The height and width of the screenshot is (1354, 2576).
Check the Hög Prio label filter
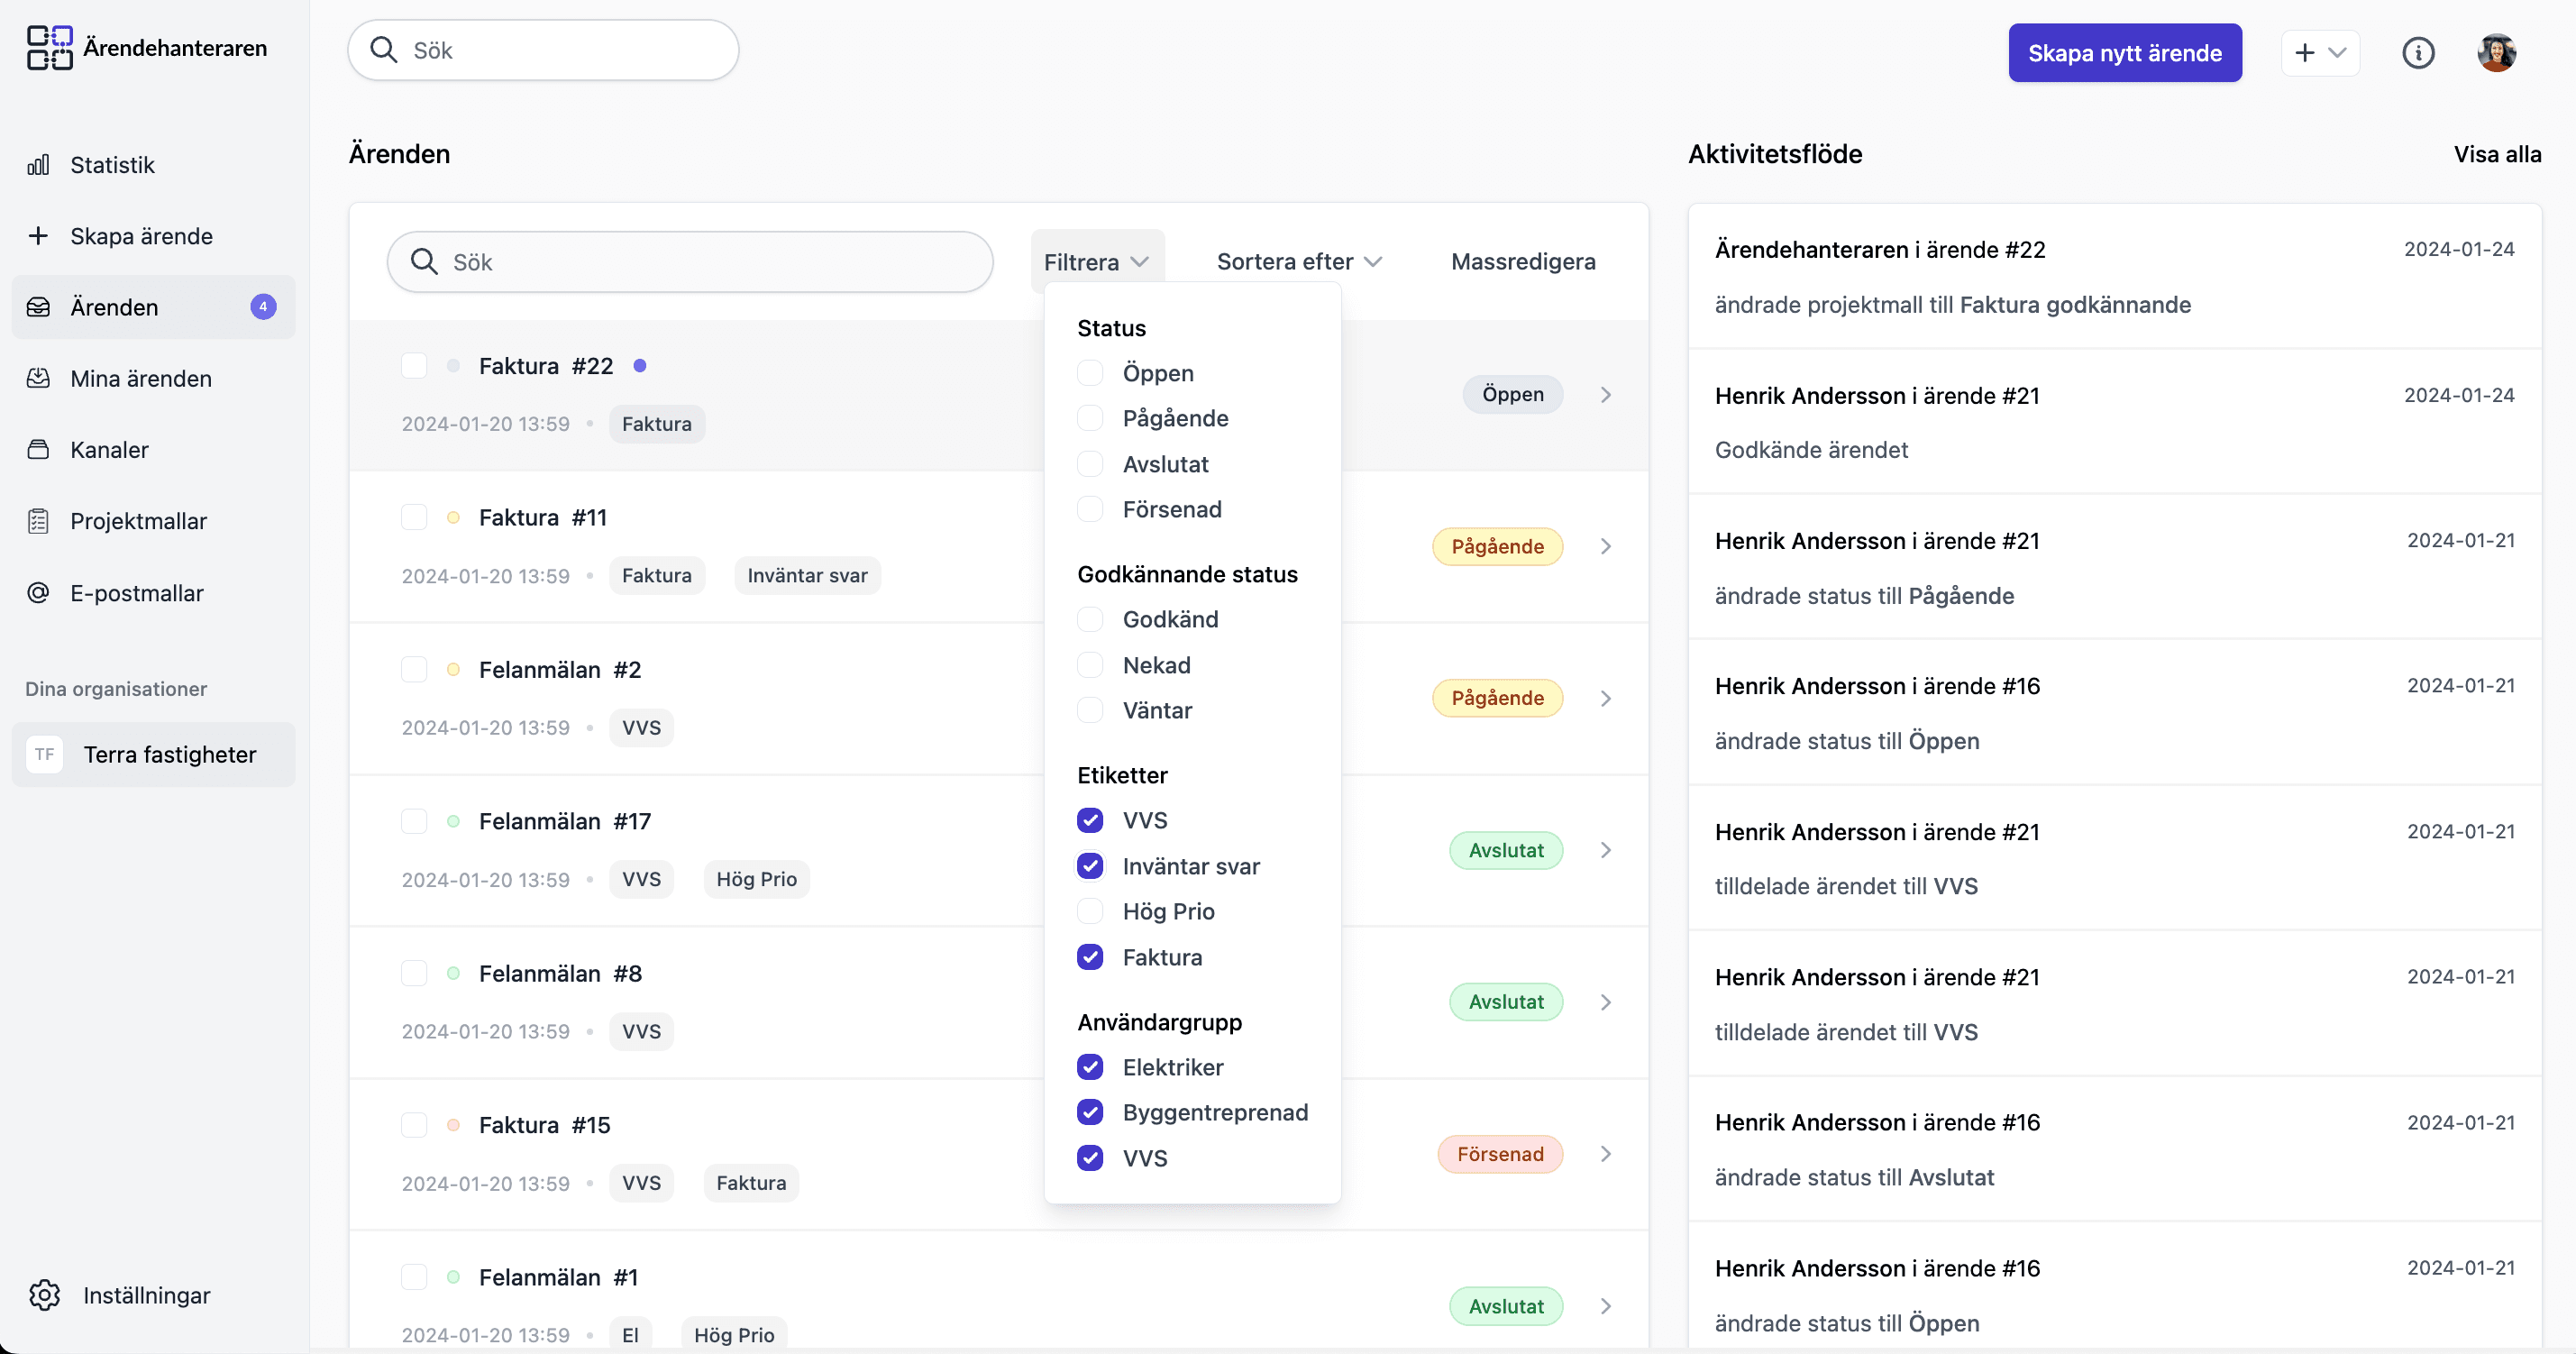pyautogui.click(x=1090, y=911)
